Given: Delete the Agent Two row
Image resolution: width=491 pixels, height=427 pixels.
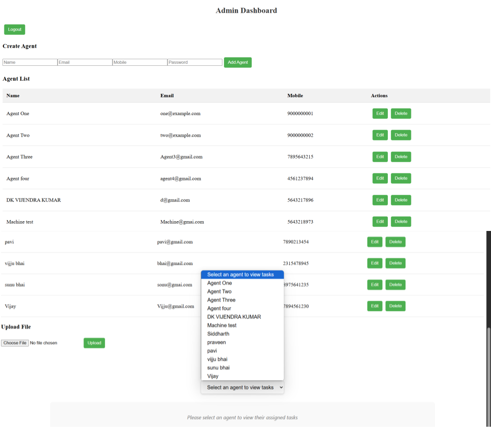Looking at the screenshot, I should point(401,135).
